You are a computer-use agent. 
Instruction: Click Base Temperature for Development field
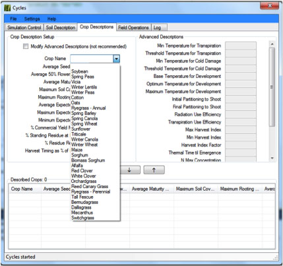pos(241,76)
